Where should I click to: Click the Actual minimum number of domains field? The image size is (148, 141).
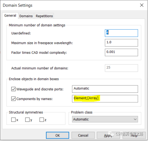click(121, 68)
